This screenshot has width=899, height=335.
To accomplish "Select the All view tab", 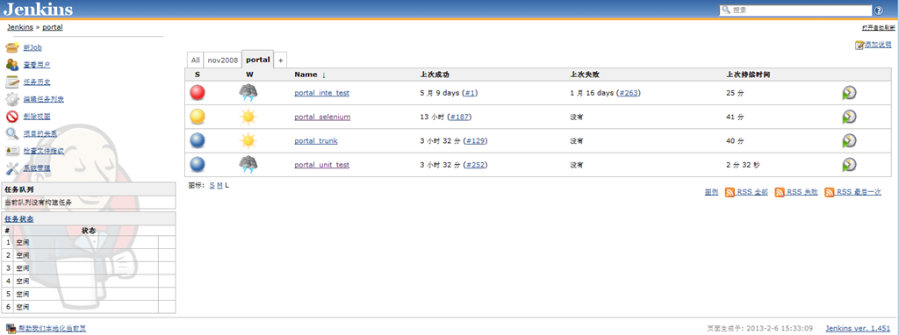I will (196, 60).
